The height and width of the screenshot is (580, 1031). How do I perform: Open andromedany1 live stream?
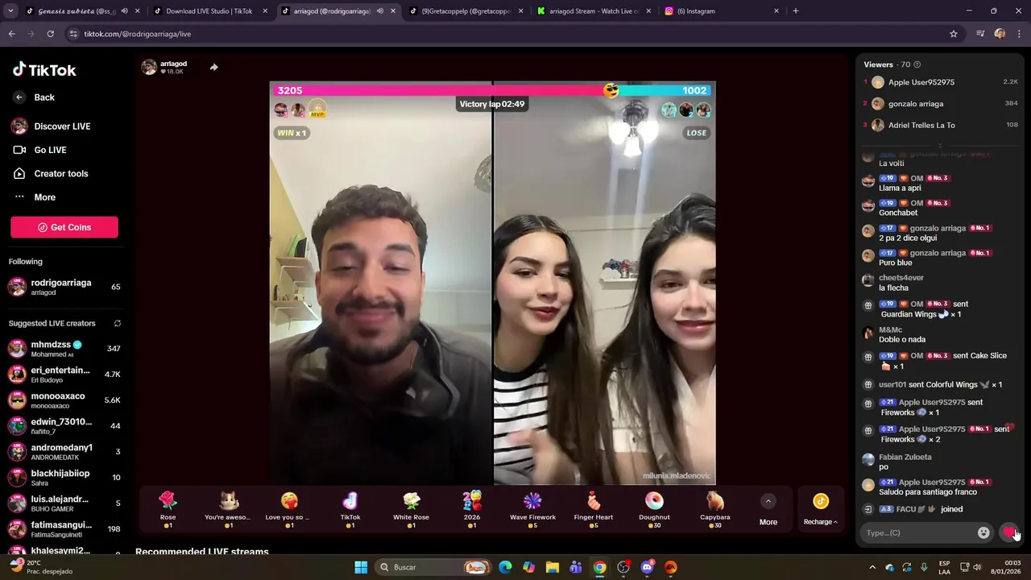pyautogui.click(x=64, y=451)
